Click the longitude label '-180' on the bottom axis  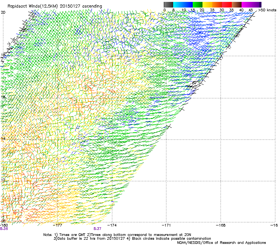click(x=4, y=225)
